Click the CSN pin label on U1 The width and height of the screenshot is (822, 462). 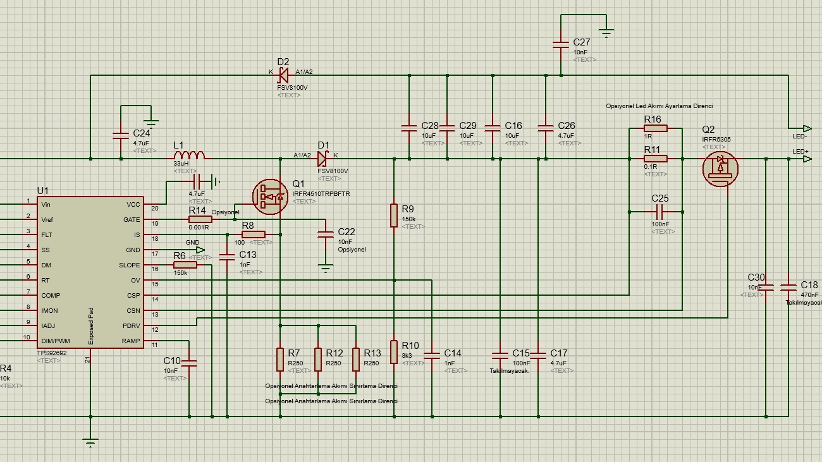tap(133, 311)
